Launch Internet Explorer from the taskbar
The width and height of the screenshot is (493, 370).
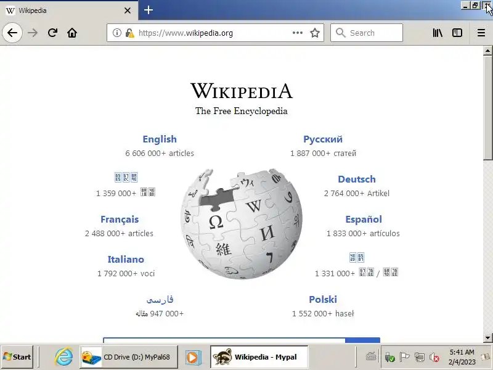pos(64,357)
